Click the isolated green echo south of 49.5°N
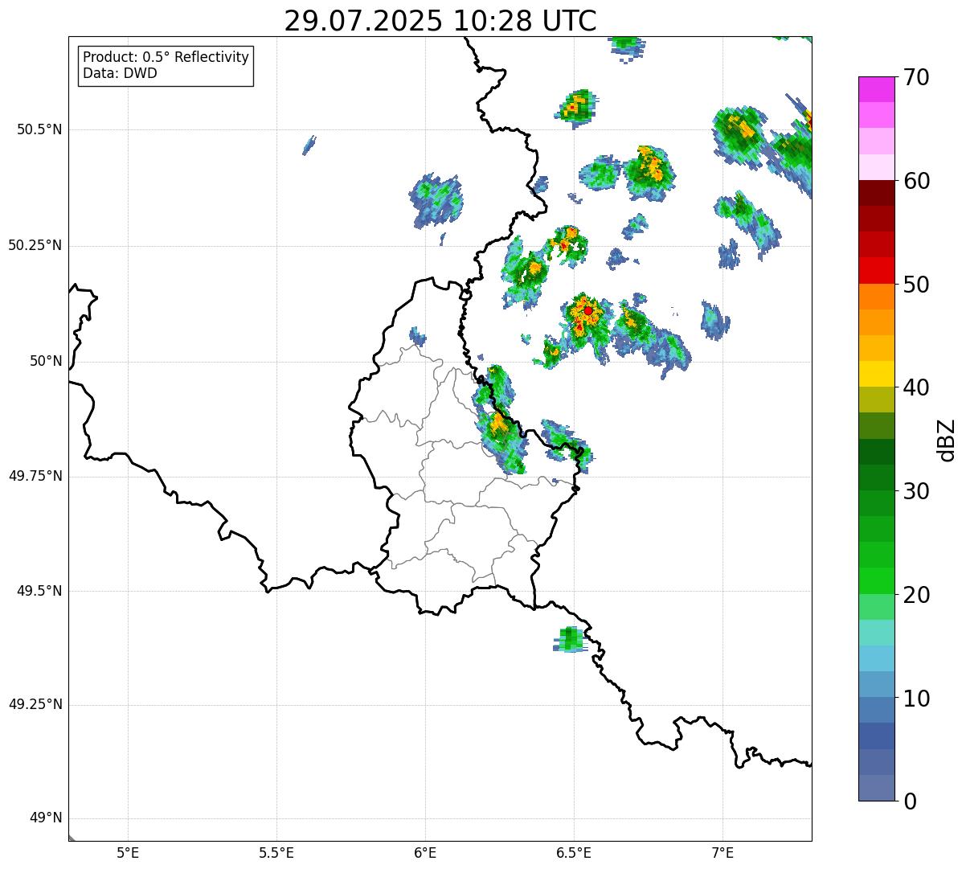966x869 pixels. (x=570, y=640)
